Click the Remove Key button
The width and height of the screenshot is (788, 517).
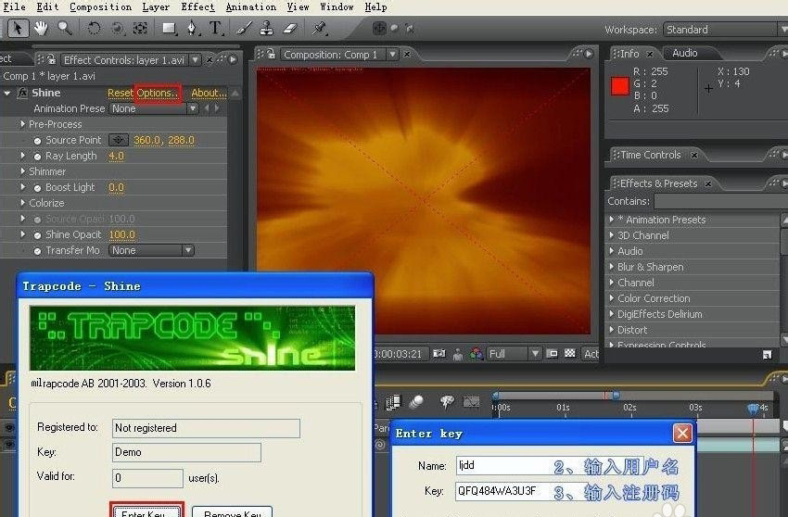[x=232, y=511]
